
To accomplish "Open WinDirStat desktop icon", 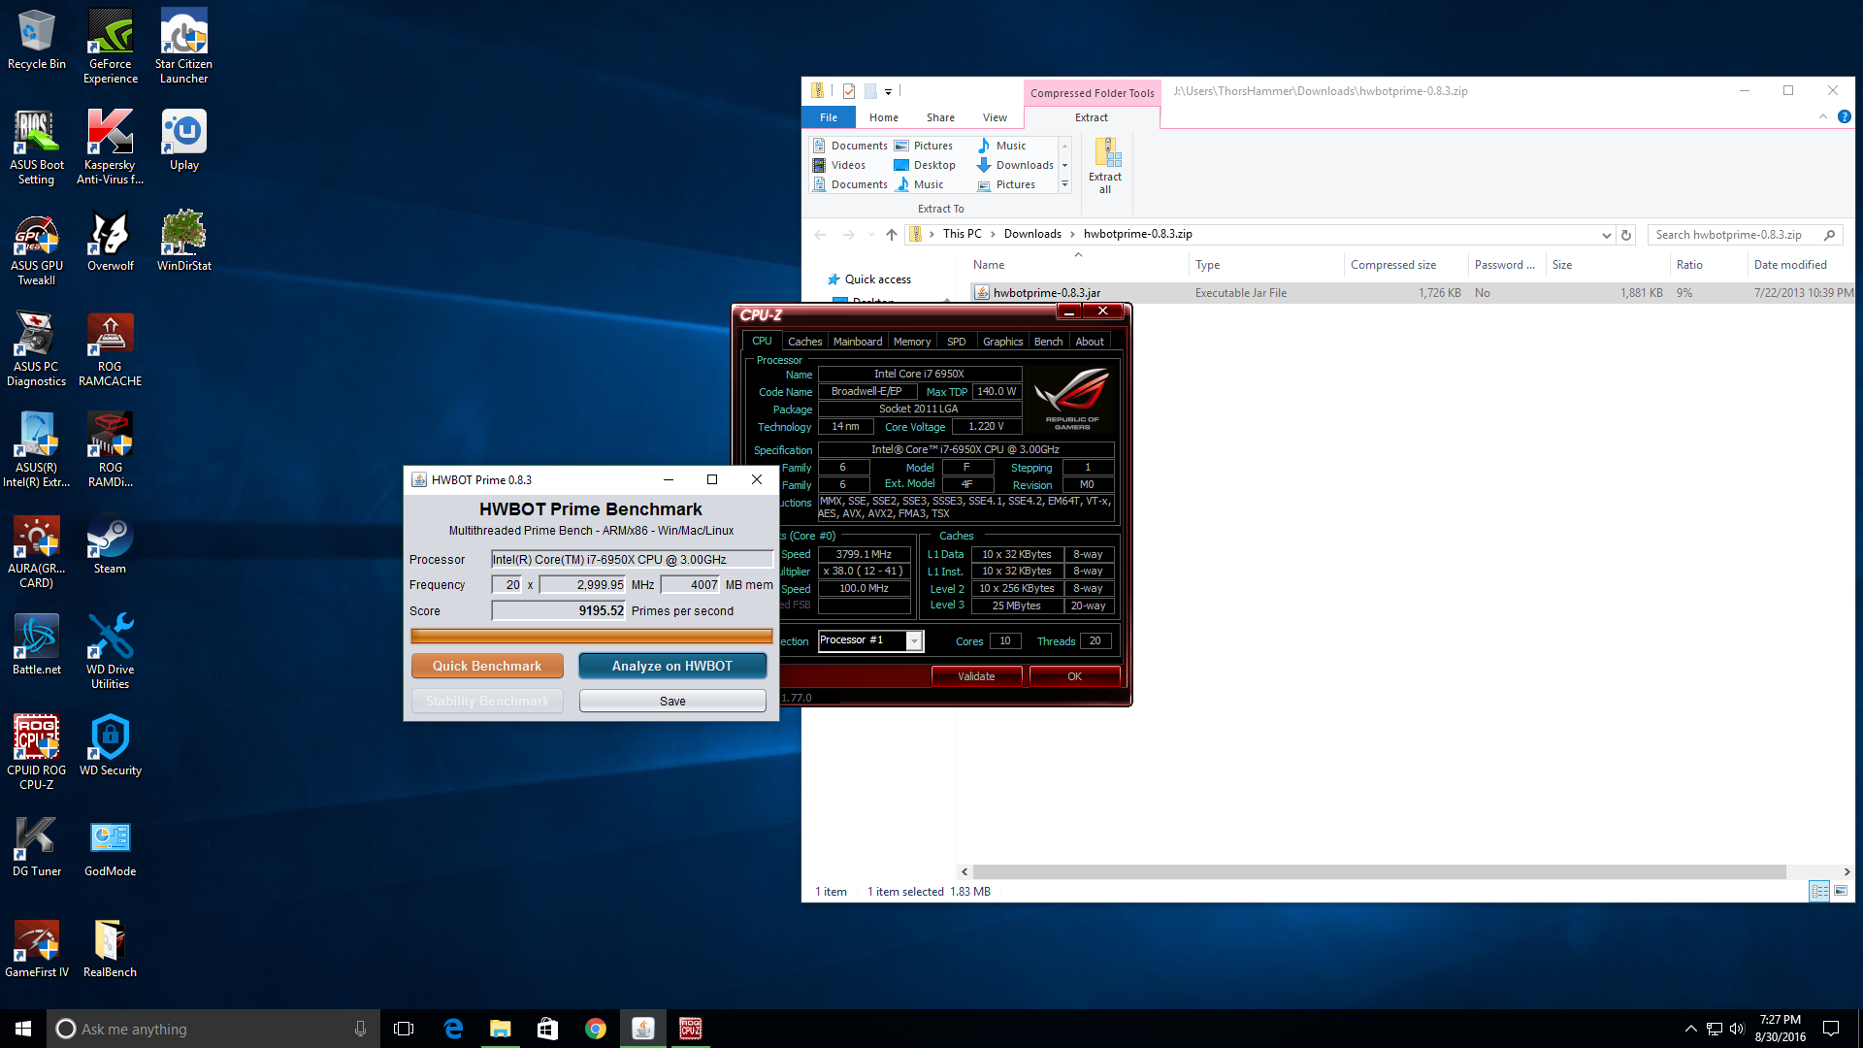I will pos(184,242).
